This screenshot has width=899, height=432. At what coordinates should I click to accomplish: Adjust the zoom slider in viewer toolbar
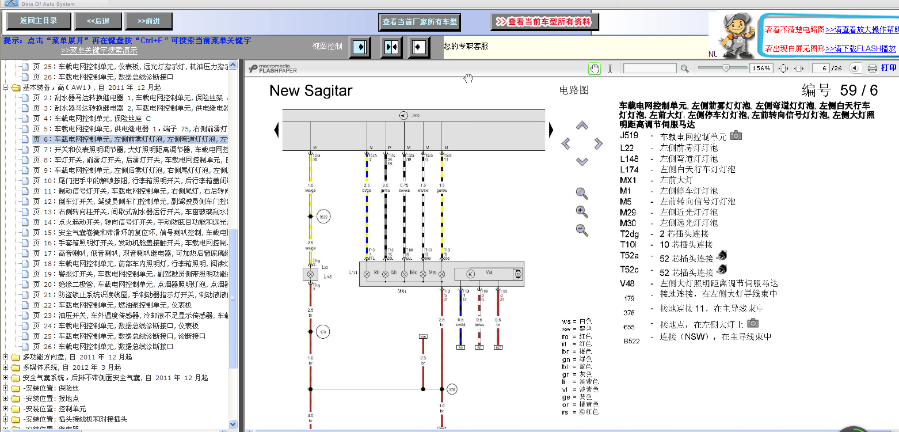[x=726, y=69]
